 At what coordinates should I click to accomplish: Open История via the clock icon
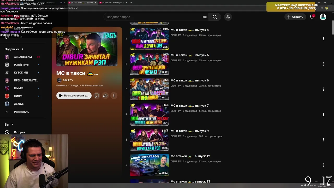pyautogui.click(x=7, y=132)
